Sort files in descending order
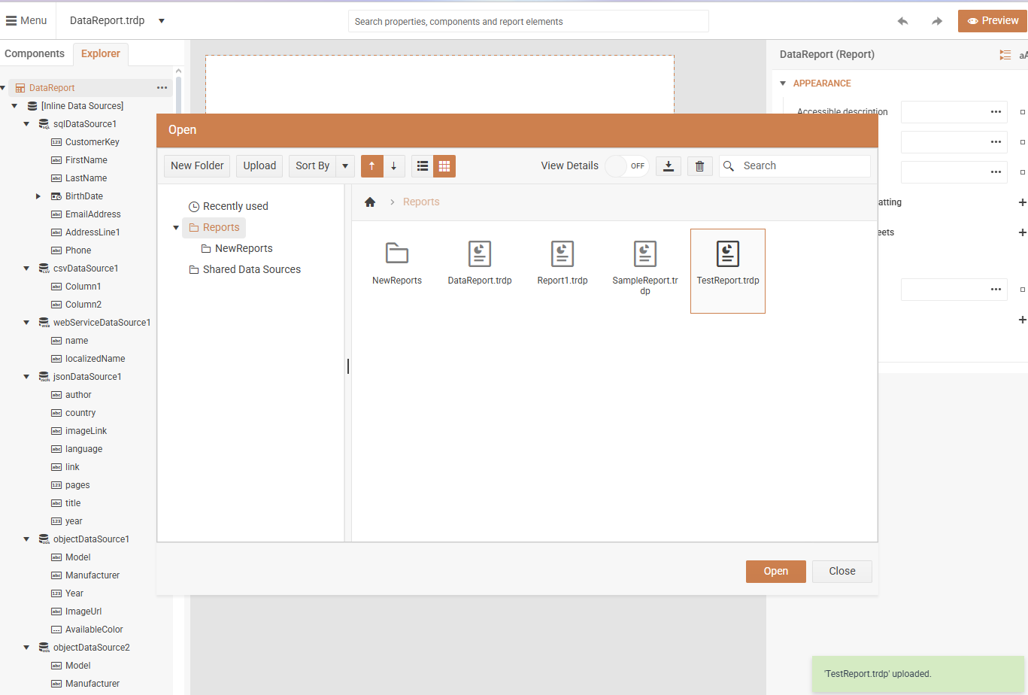This screenshot has width=1028, height=695. click(x=393, y=166)
